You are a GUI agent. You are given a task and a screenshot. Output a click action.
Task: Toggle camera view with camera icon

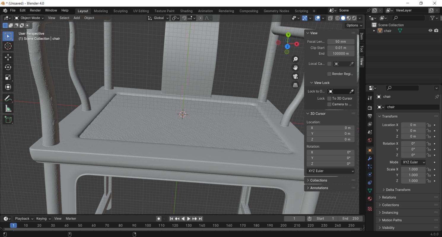coord(295,76)
